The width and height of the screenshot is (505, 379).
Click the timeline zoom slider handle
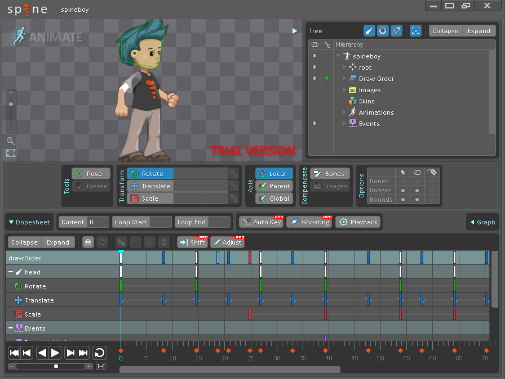pyautogui.click(x=56, y=366)
